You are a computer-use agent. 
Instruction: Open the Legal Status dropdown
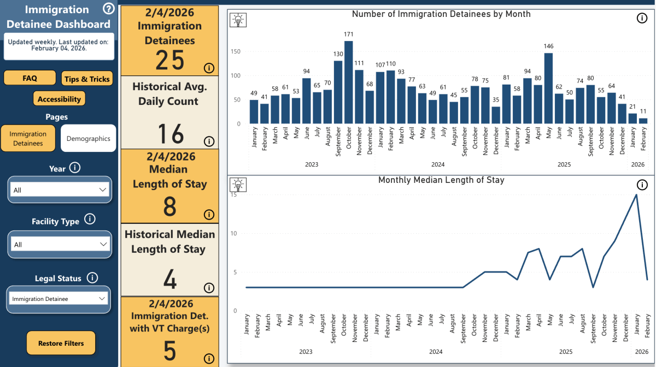click(58, 299)
